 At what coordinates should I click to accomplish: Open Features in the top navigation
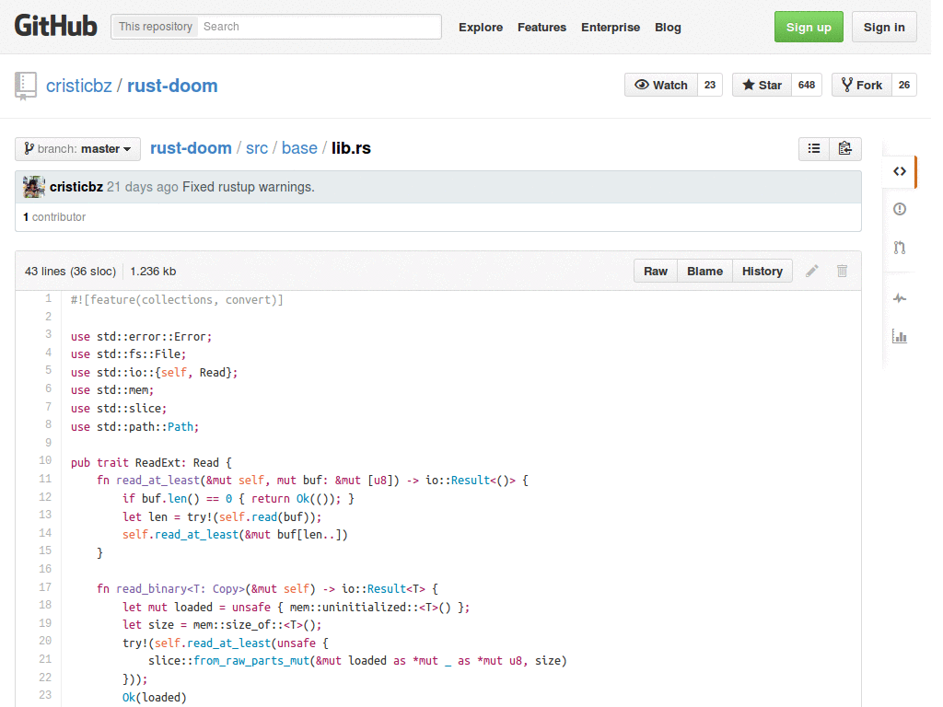click(x=541, y=27)
